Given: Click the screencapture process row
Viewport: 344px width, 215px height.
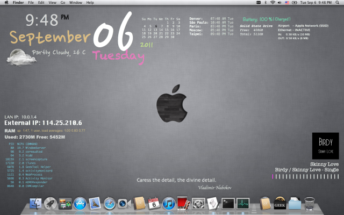Looking at the screenshot, I should pyautogui.click(x=26, y=159).
